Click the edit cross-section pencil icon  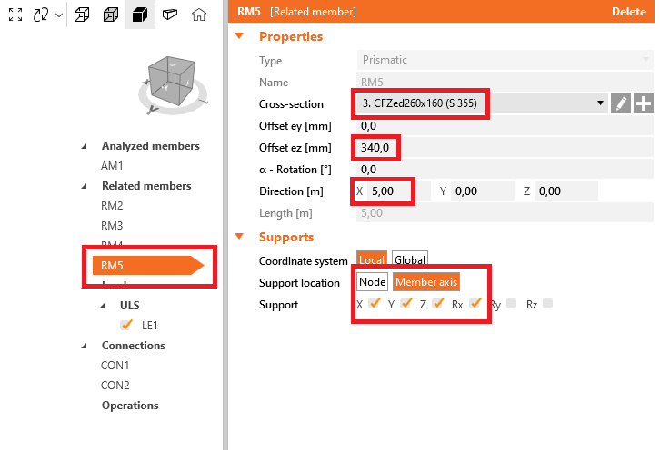pyautogui.click(x=620, y=103)
